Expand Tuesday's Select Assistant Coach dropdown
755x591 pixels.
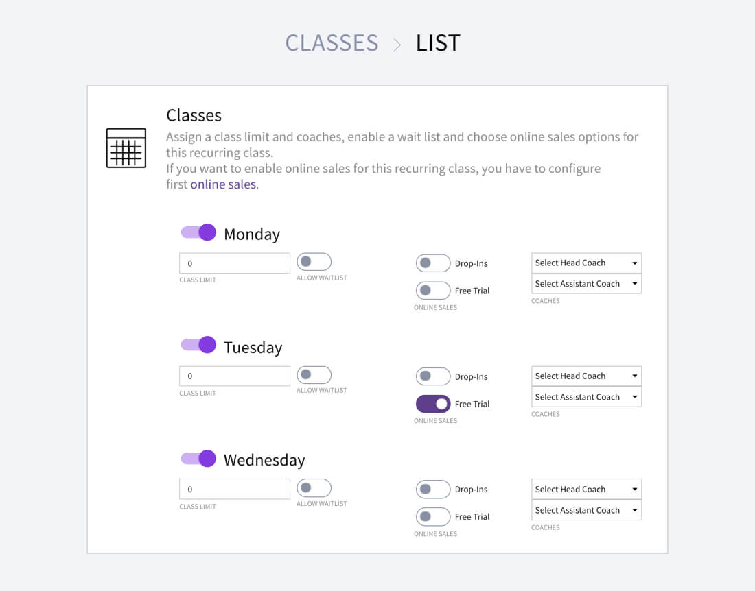point(586,397)
